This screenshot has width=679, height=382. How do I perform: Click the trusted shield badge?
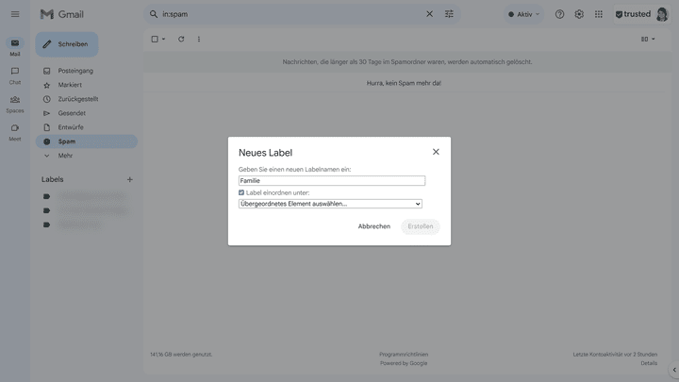coord(633,14)
